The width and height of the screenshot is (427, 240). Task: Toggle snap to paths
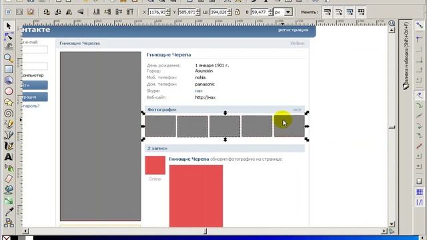coord(420,105)
